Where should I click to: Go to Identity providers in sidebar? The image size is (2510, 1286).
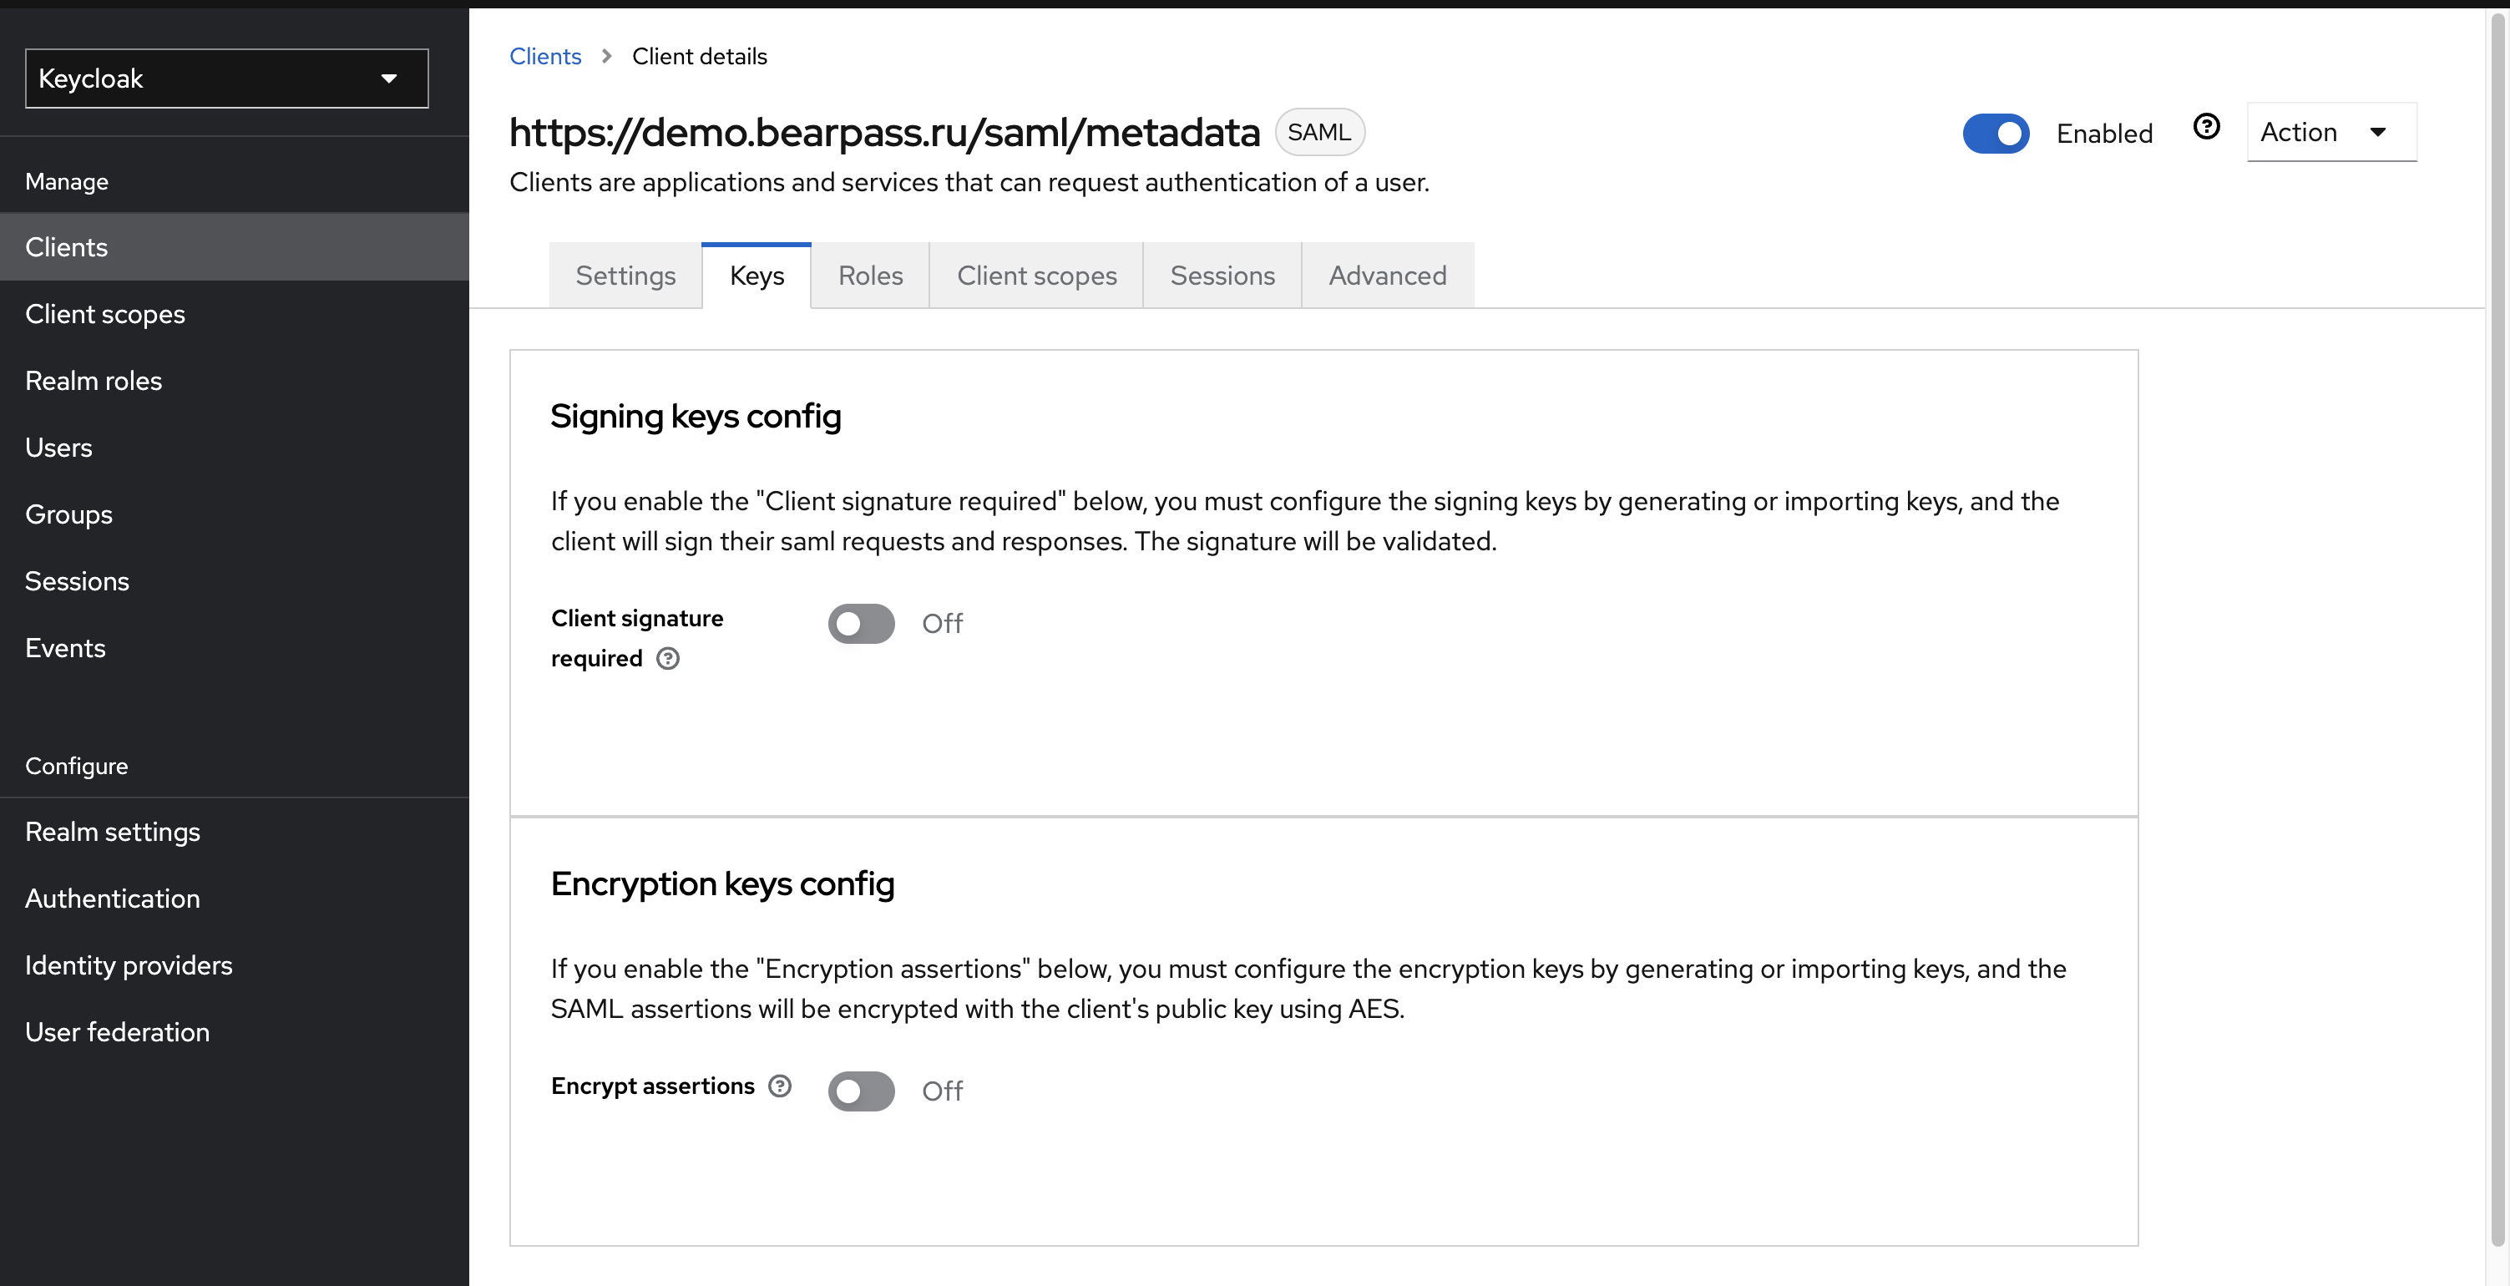pos(129,965)
